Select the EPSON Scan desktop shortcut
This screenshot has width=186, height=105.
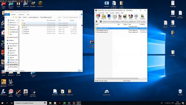pos(3,92)
